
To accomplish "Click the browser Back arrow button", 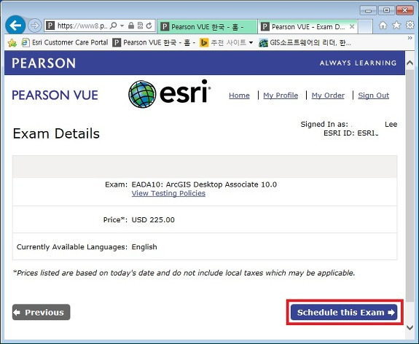I will point(15,26).
